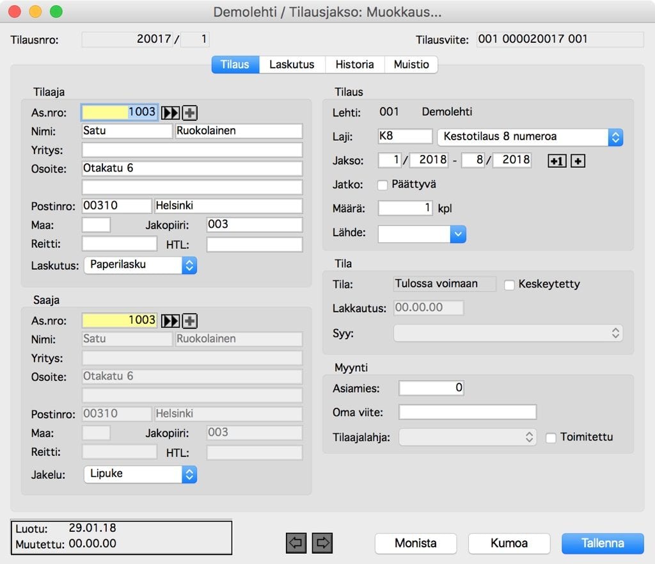Click the Tilaaja first name field Satu
Image resolution: width=655 pixels, height=564 pixels.
point(127,131)
